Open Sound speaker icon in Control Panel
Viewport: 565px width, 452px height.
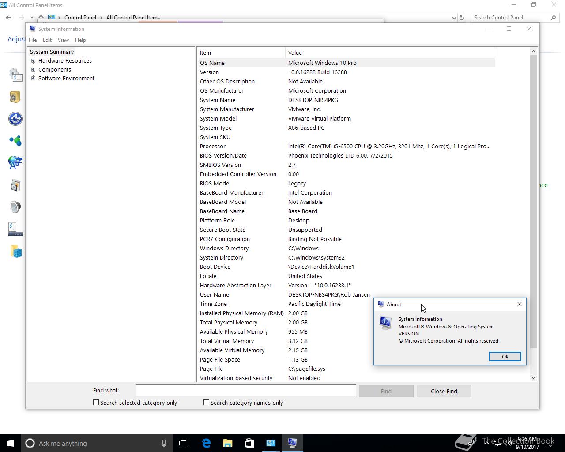coord(15,207)
